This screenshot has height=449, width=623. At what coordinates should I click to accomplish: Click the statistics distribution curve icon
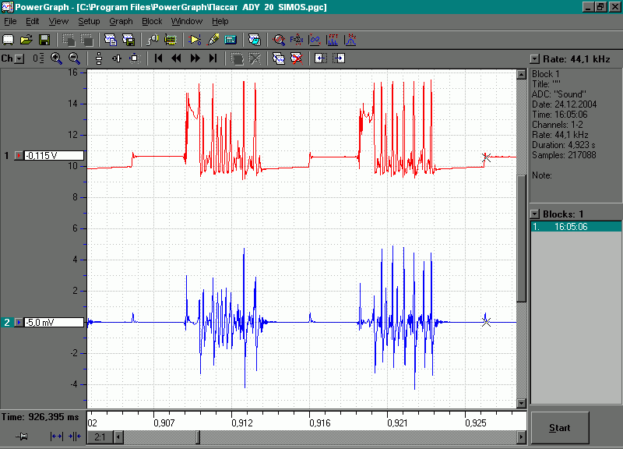click(x=350, y=40)
